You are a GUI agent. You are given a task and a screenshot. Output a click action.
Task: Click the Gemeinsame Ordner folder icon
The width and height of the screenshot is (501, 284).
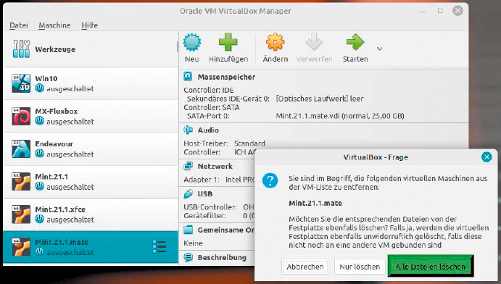[189, 230]
